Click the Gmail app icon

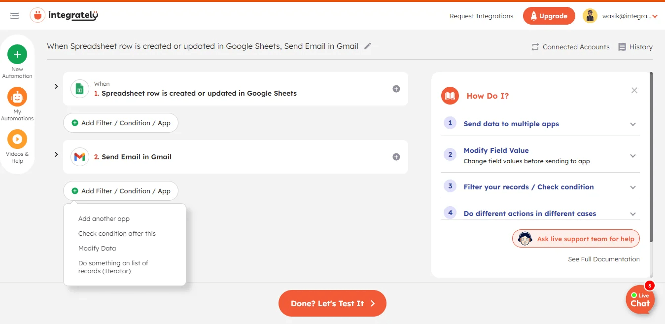[79, 157]
